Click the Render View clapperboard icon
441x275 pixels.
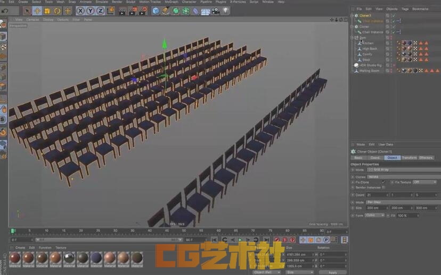[x=123, y=11]
